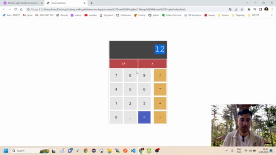Open the ADA KART NO bookmark
276x155 pixels.
[x=44, y=15]
